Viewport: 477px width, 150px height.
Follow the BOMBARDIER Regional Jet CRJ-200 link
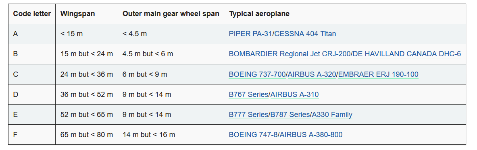tap(290, 54)
